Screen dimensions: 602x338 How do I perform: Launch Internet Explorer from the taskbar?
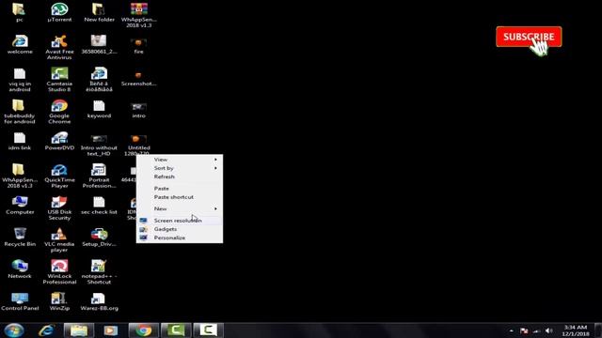46,330
